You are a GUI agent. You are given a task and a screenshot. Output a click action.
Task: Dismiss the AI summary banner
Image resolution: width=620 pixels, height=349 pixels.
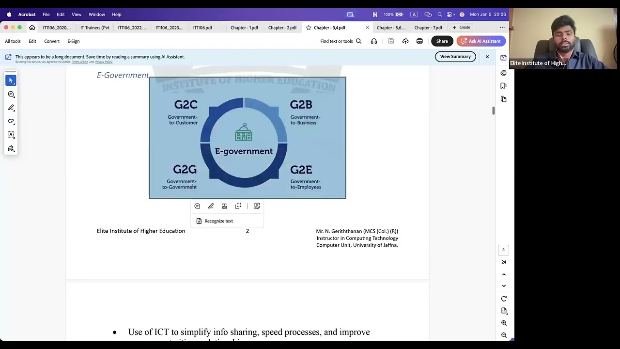(x=487, y=57)
